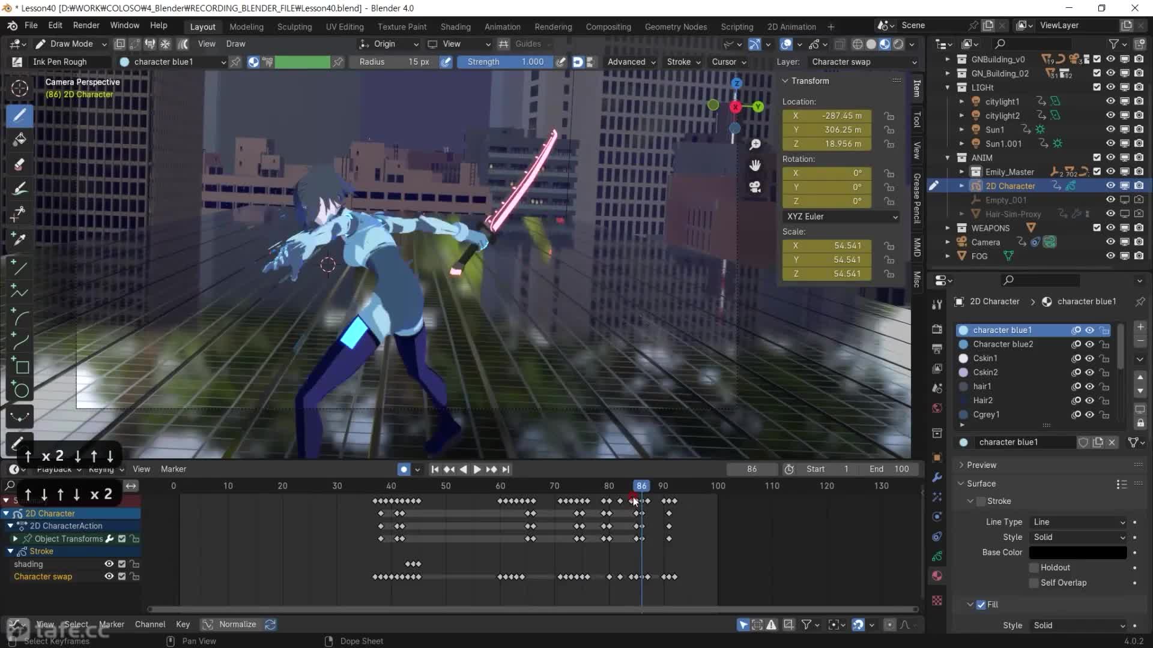Screen dimensions: 1153x648
Task: Open the Line Type dropdown
Action: click(x=1078, y=522)
